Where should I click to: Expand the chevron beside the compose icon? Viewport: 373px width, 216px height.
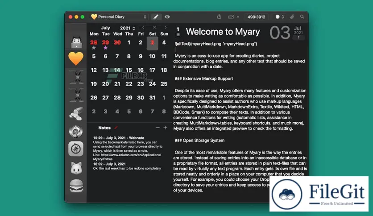click(x=238, y=17)
